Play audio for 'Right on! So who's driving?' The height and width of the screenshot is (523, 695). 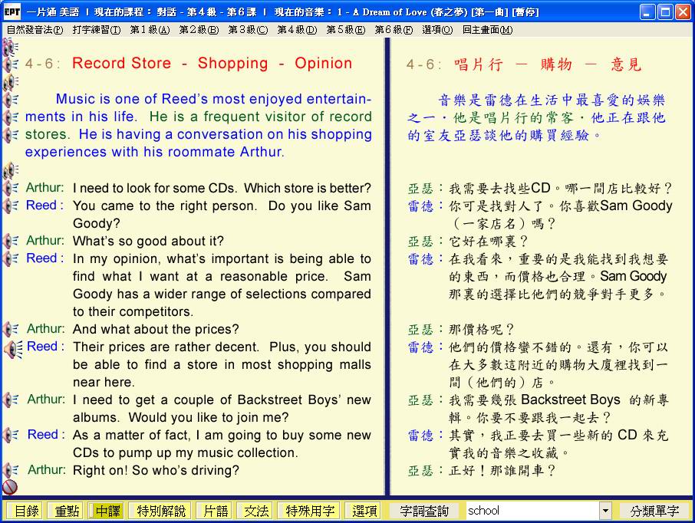[x=11, y=470]
